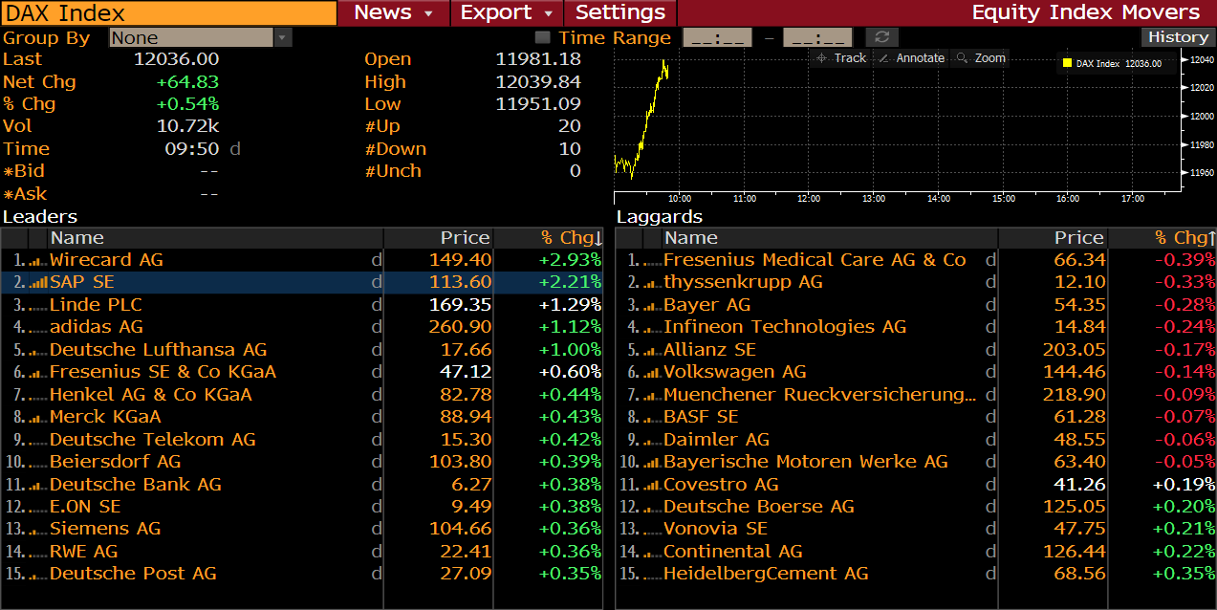This screenshot has height=610, width=1217.
Task: Enable the Time Range checkbox
Action: pyautogui.click(x=543, y=37)
